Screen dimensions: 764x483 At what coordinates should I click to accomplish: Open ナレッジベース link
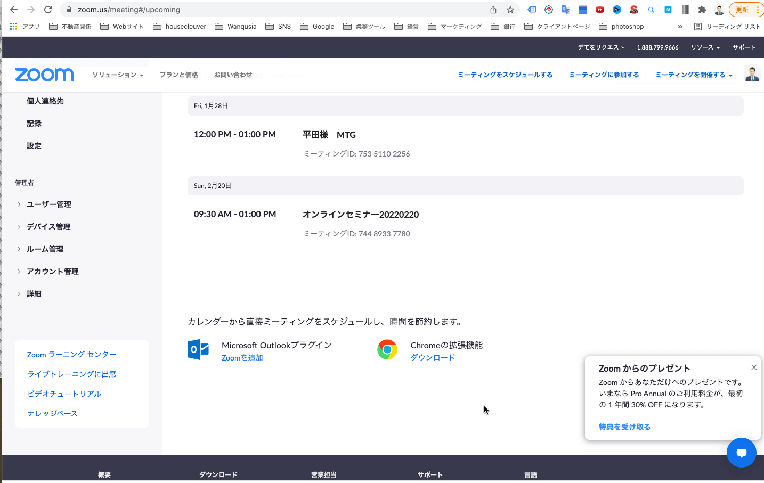[x=52, y=414]
